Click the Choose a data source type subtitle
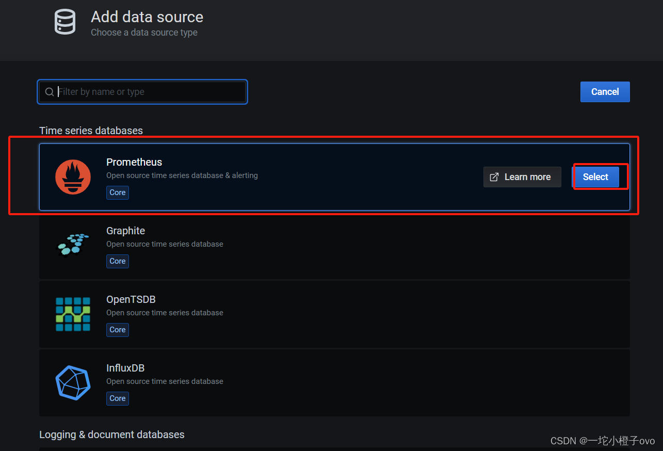 point(144,33)
